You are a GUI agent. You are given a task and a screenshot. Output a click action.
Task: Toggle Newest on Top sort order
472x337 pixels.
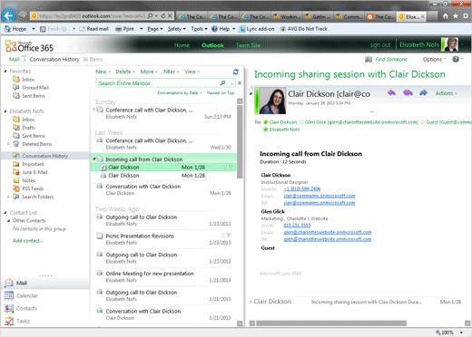[x=221, y=92]
